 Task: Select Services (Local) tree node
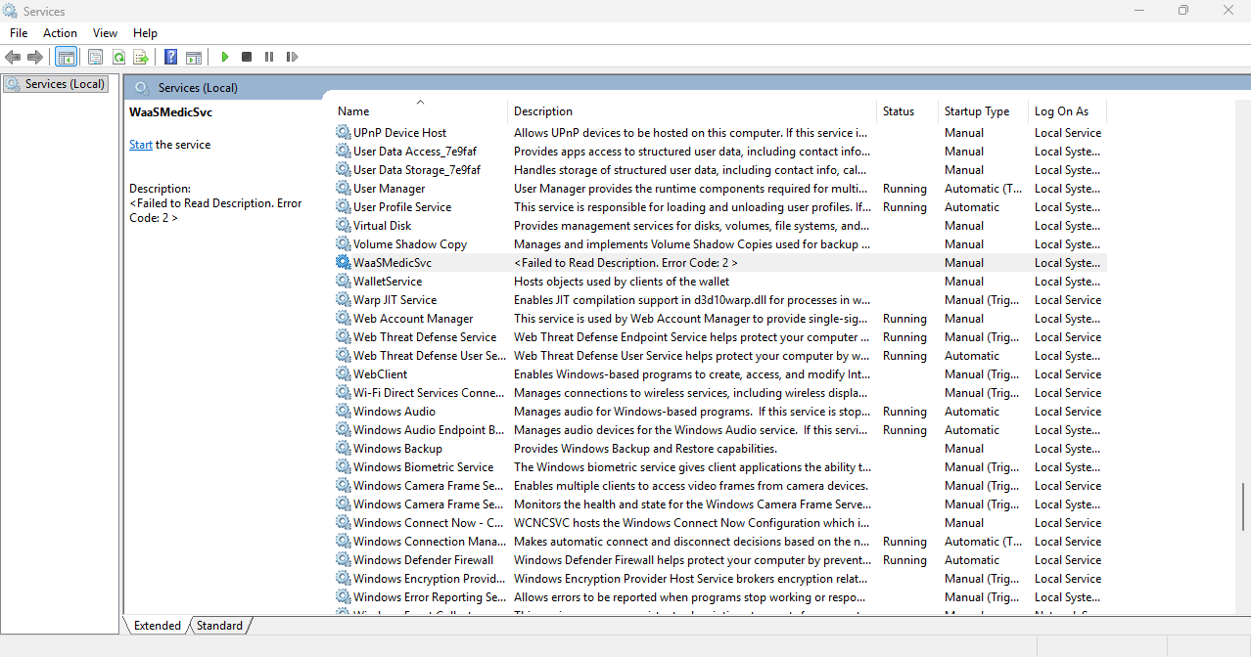55,84
